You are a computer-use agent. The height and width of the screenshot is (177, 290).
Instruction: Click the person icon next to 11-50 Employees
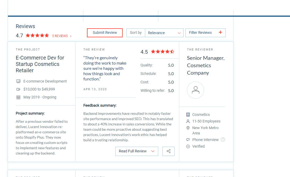pos(188,121)
